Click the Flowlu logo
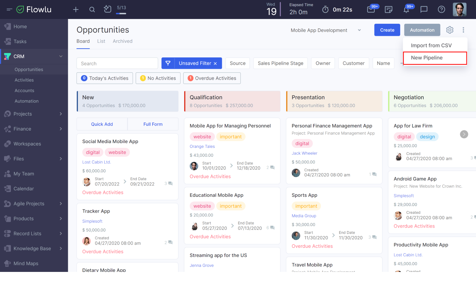Image resolution: width=476 pixels, height=290 pixels. tap(34, 10)
